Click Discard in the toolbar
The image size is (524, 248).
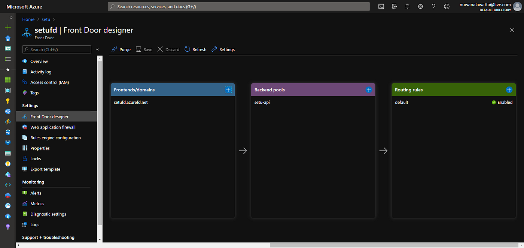(x=168, y=49)
